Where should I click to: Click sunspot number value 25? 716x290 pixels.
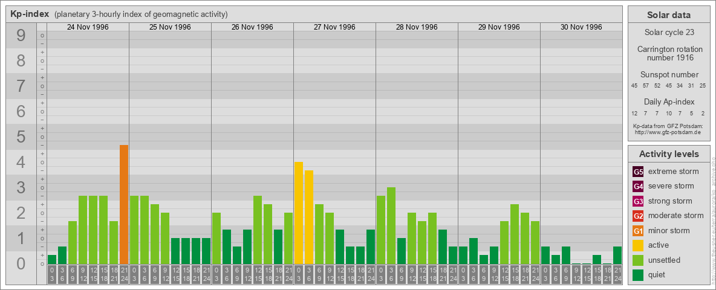click(703, 86)
